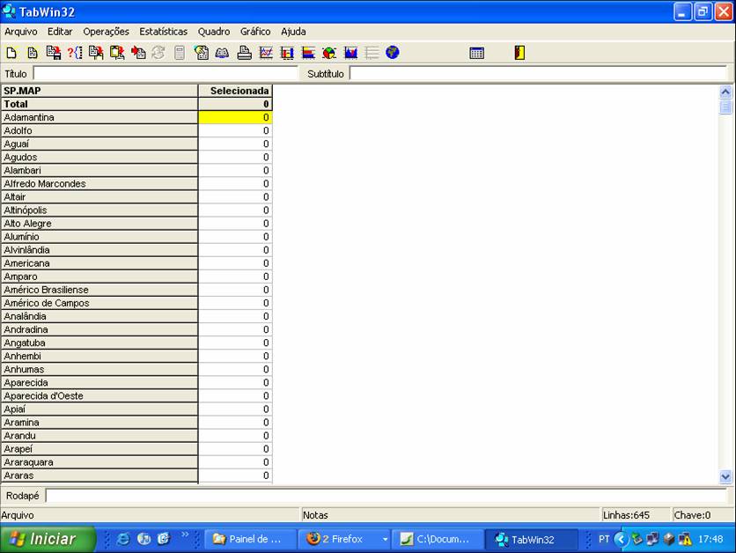
Task: Click the Título input field
Action: tap(166, 73)
